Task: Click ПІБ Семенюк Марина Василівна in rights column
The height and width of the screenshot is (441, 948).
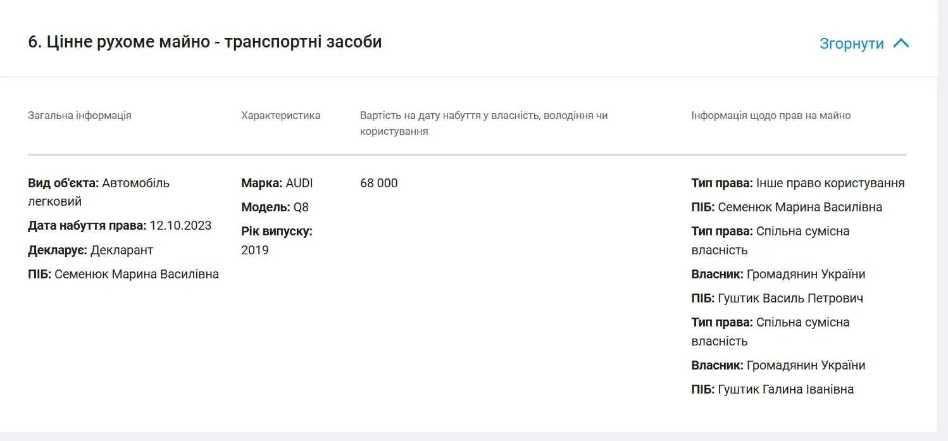Action: pyautogui.click(x=787, y=207)
